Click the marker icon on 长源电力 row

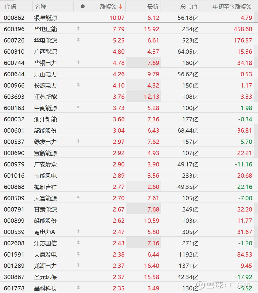[78, 85]
